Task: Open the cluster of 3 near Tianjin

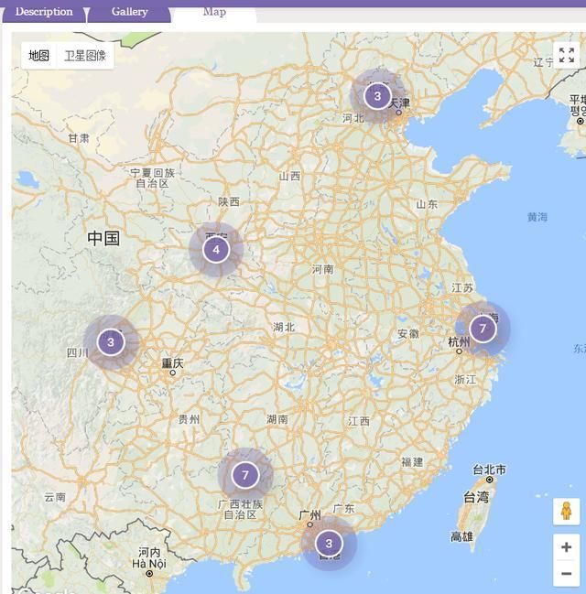Action: click(377, 96)
